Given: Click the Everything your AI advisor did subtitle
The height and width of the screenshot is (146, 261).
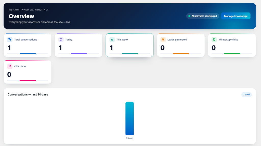Looking at the screenshot, I should 40,22.
